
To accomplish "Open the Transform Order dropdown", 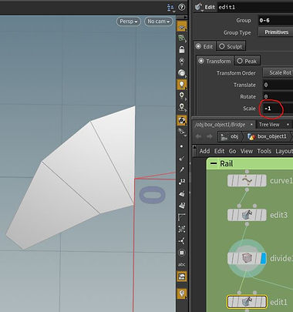I will [278, 73].
